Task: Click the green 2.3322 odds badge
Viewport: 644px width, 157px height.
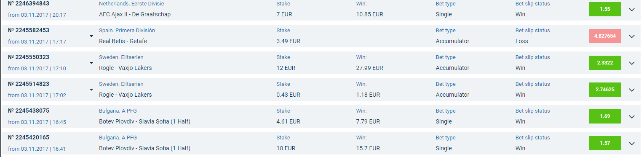Action: [605, 63]
